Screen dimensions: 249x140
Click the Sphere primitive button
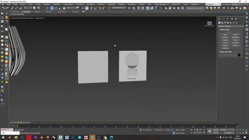click(x=225, y=37)
